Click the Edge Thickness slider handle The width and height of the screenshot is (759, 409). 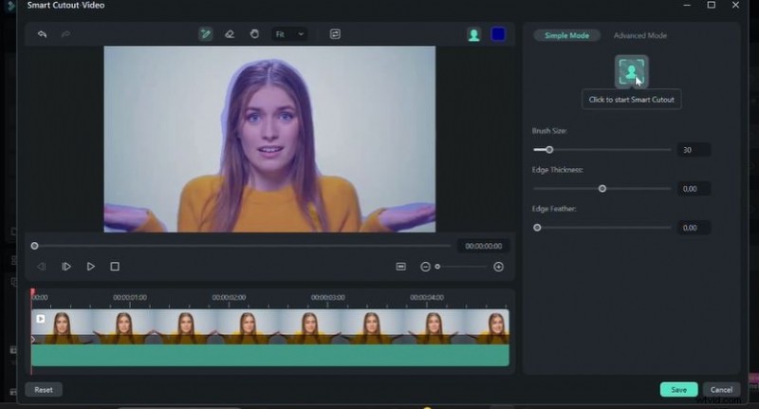[x=602, y=188]
